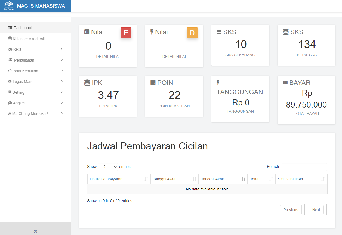
Task: Click the Rp 89.750.000 payment value
Action: 306,99
